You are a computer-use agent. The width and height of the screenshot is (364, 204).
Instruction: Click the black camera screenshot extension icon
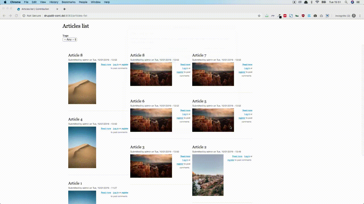pos(315,16)
